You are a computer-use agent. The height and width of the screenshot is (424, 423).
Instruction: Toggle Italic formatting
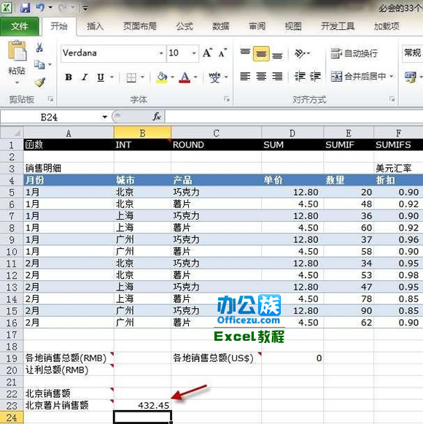pos(85,77)
